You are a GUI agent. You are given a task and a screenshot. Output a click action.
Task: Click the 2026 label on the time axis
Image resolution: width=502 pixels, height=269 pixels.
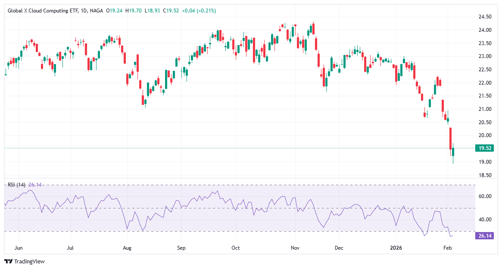tap(396, 248)
